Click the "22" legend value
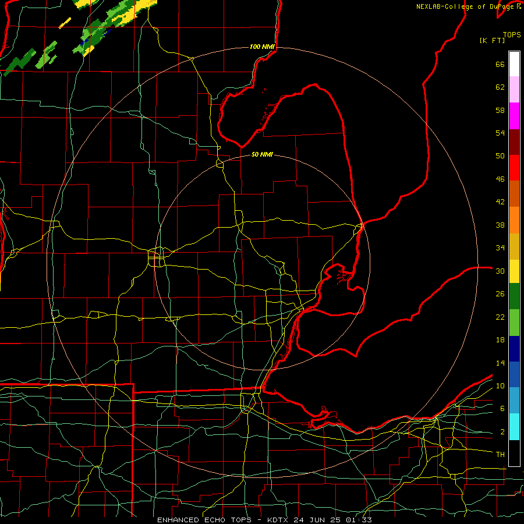The height and width of the screenshot is (524, 524). (500, 317)
